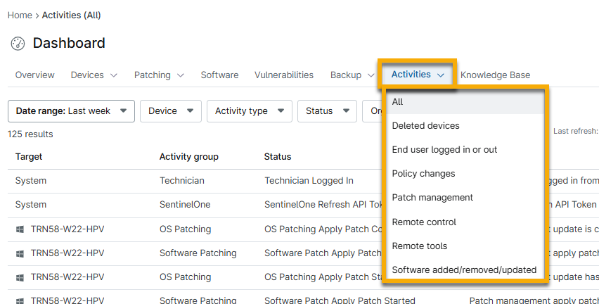This screenshot has height=304, width=599.
Task: Open the Knowledge Base tab
Action: [495, 75]
